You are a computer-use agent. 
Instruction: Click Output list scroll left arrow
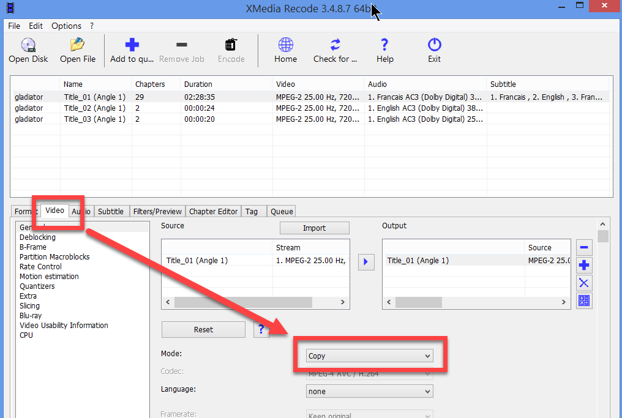point(389,302)
